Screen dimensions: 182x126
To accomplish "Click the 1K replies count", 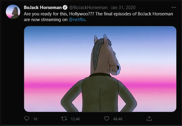I will (35, 119).
